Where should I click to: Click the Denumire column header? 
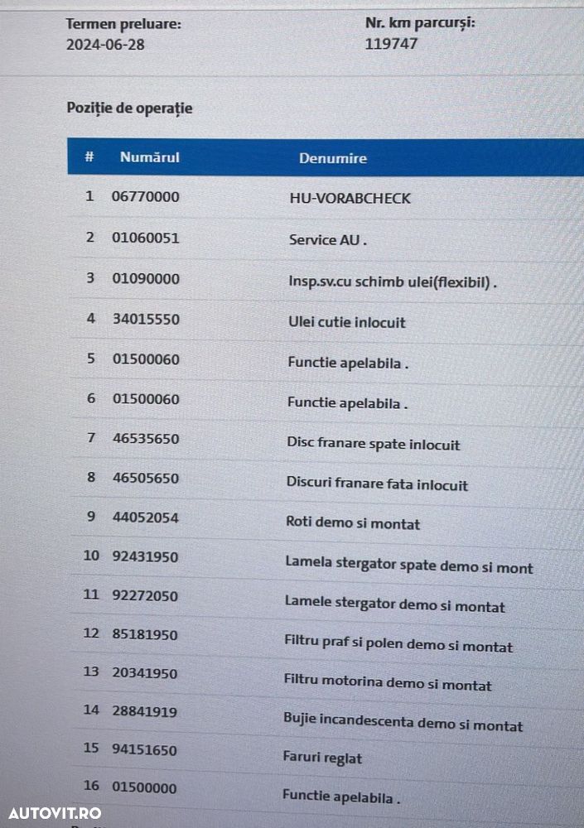332,158
